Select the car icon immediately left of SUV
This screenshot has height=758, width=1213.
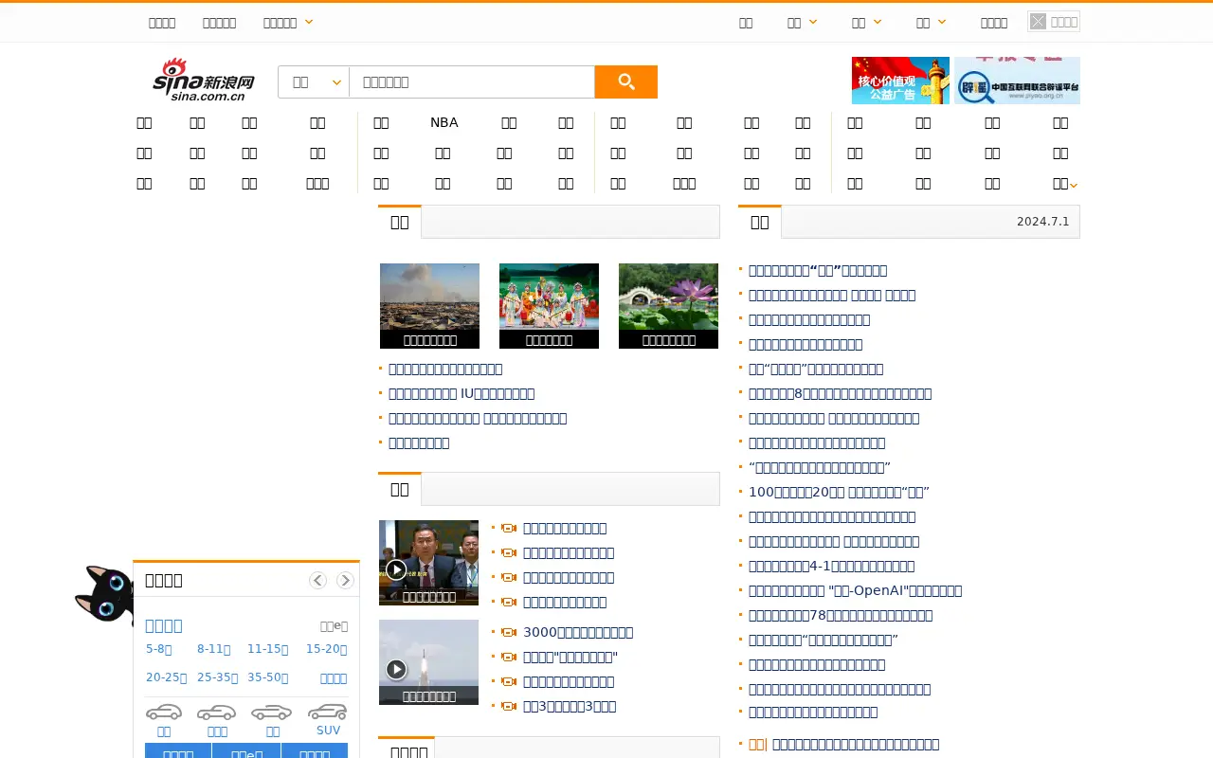pyautogui.click(x=272, y=712)
